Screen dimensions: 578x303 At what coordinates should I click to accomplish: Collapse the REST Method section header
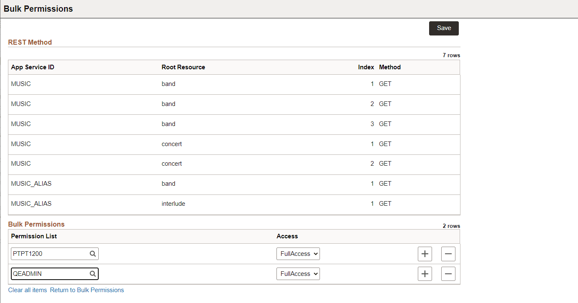(x=30, y=42)
